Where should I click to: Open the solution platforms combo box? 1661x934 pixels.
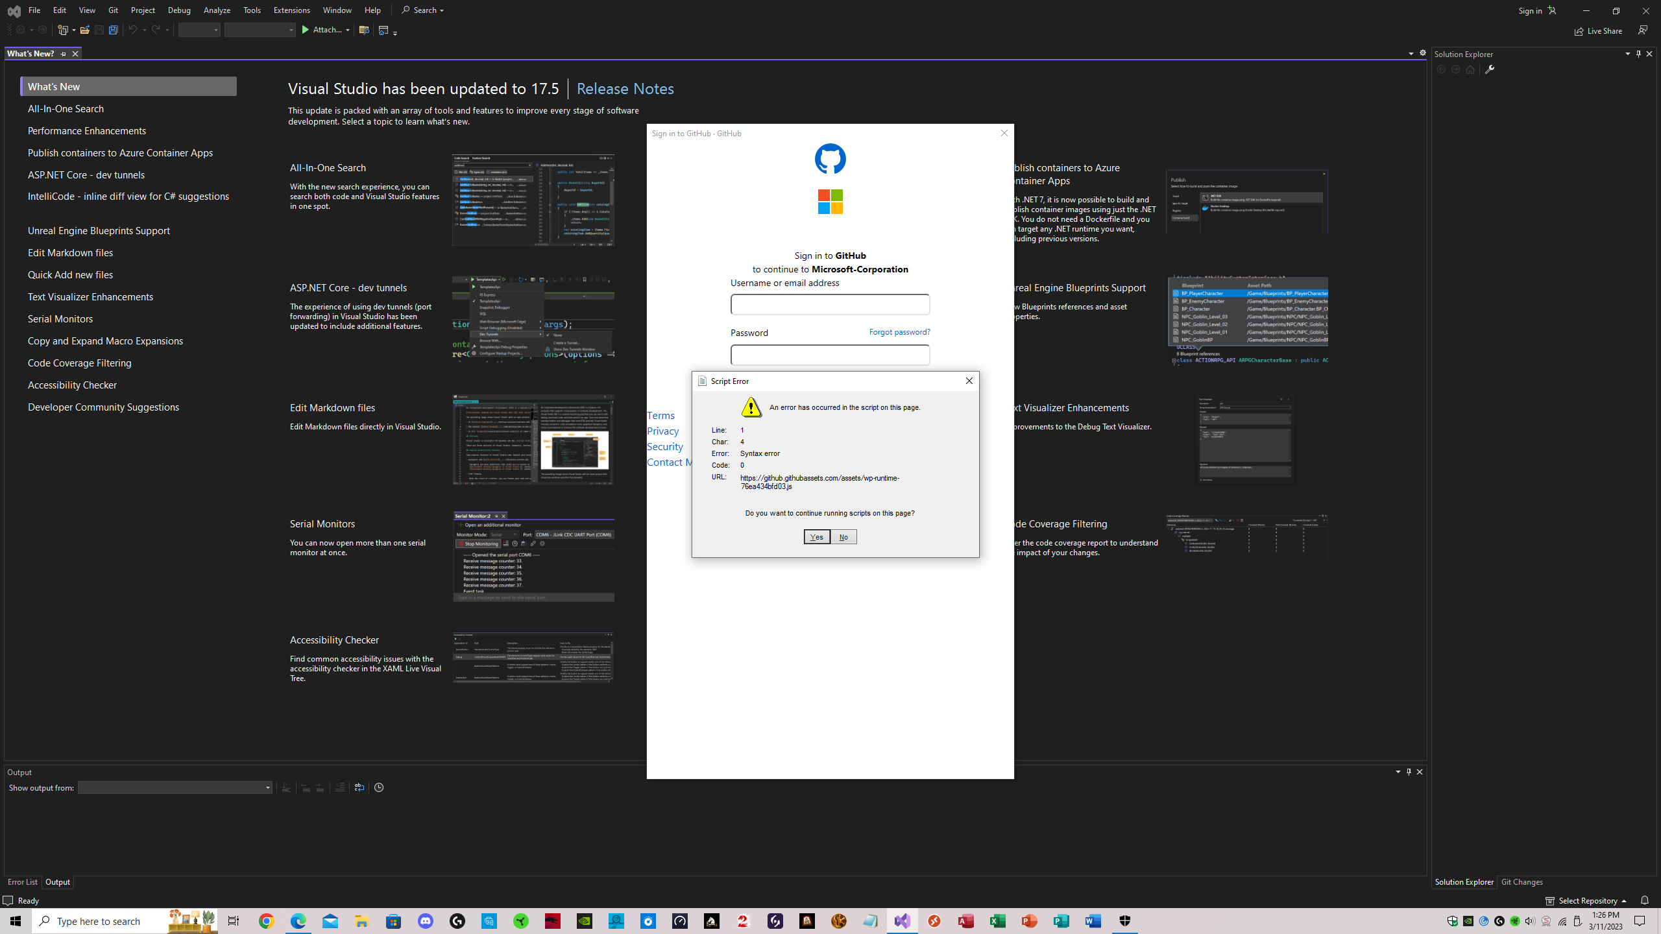[x=260, y=30]
